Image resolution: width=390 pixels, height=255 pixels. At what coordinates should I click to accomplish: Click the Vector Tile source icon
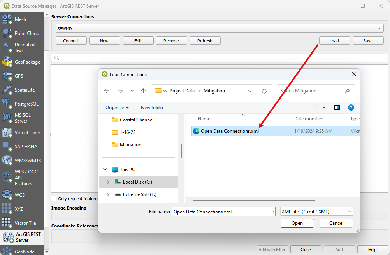pos(7,223)
